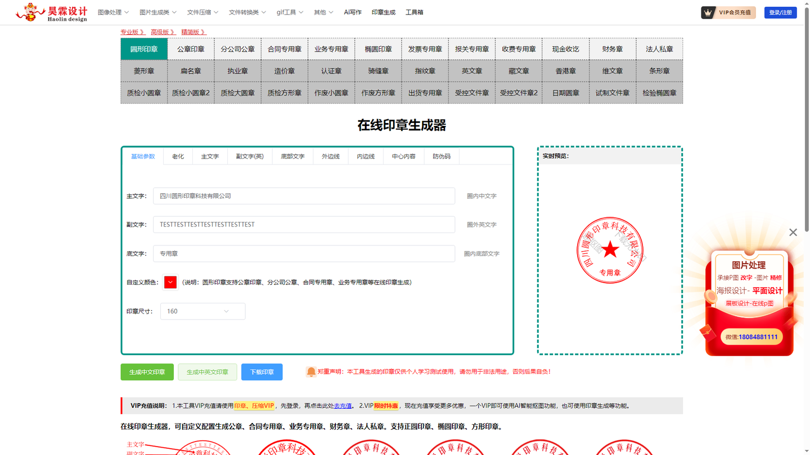The image size is (810, 455).
Task: Switch to the 内边线 tab
Action: 366,156
